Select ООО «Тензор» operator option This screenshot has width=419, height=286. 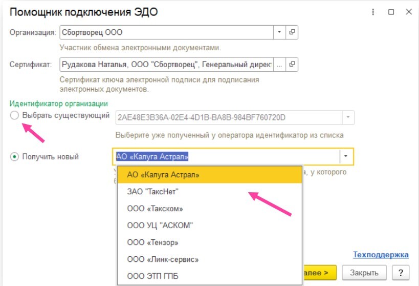(210, 242)
